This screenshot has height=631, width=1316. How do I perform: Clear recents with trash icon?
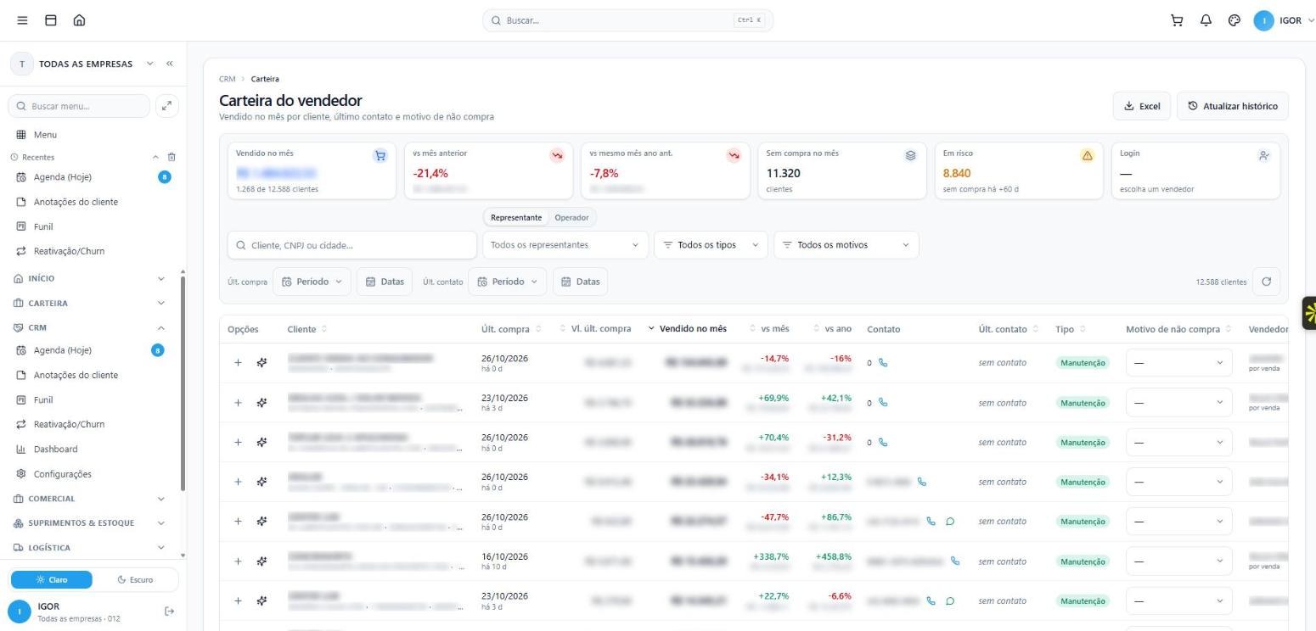pyautogui.click(x=172, y=157)
